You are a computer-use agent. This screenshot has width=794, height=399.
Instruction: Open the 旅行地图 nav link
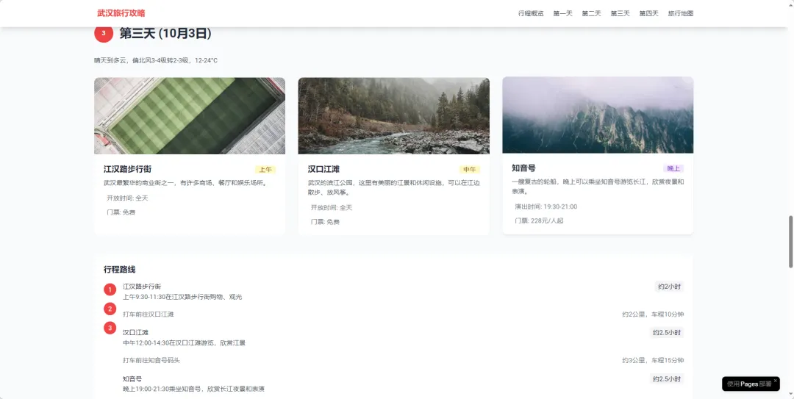pos(681,14)
